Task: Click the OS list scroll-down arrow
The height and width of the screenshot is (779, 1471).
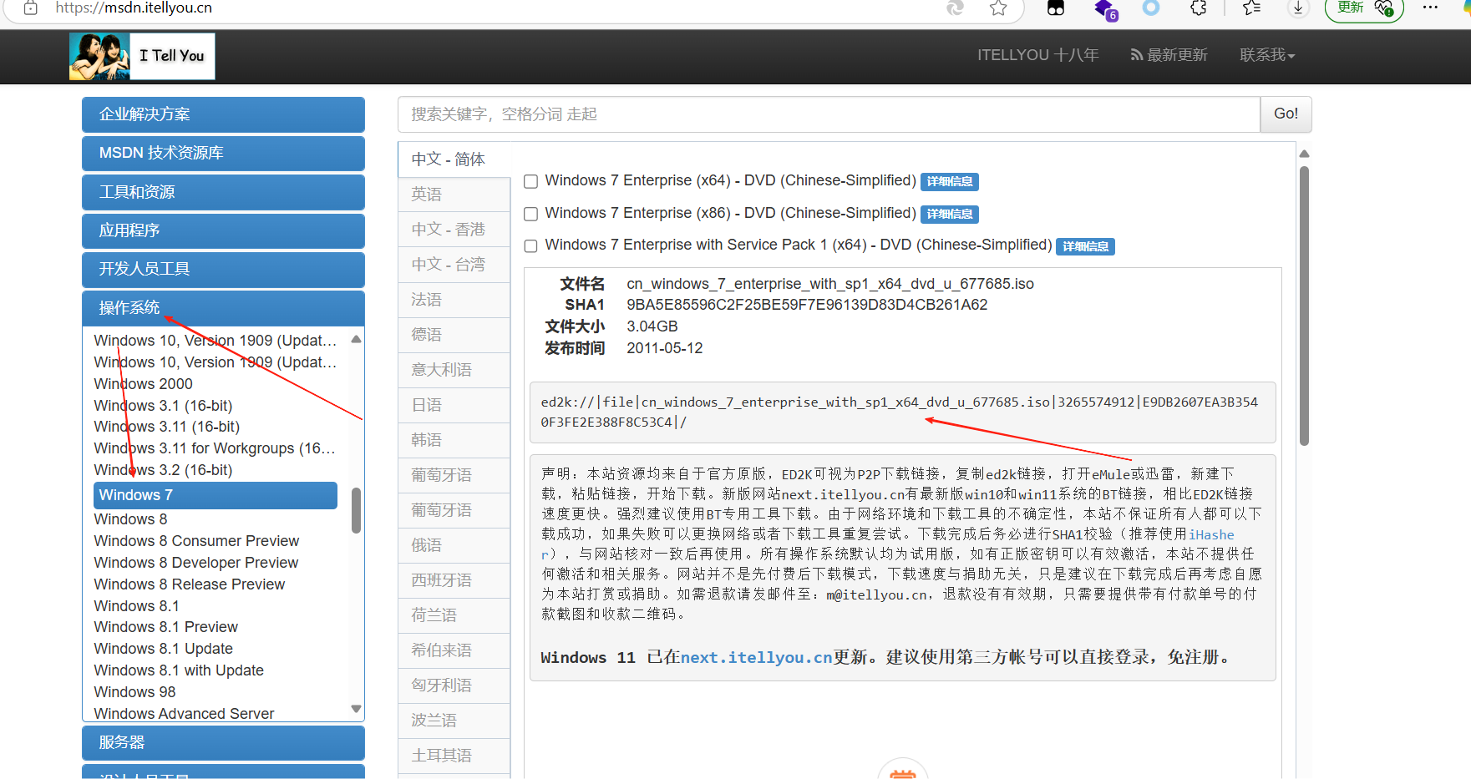Action: coord(357,709)
